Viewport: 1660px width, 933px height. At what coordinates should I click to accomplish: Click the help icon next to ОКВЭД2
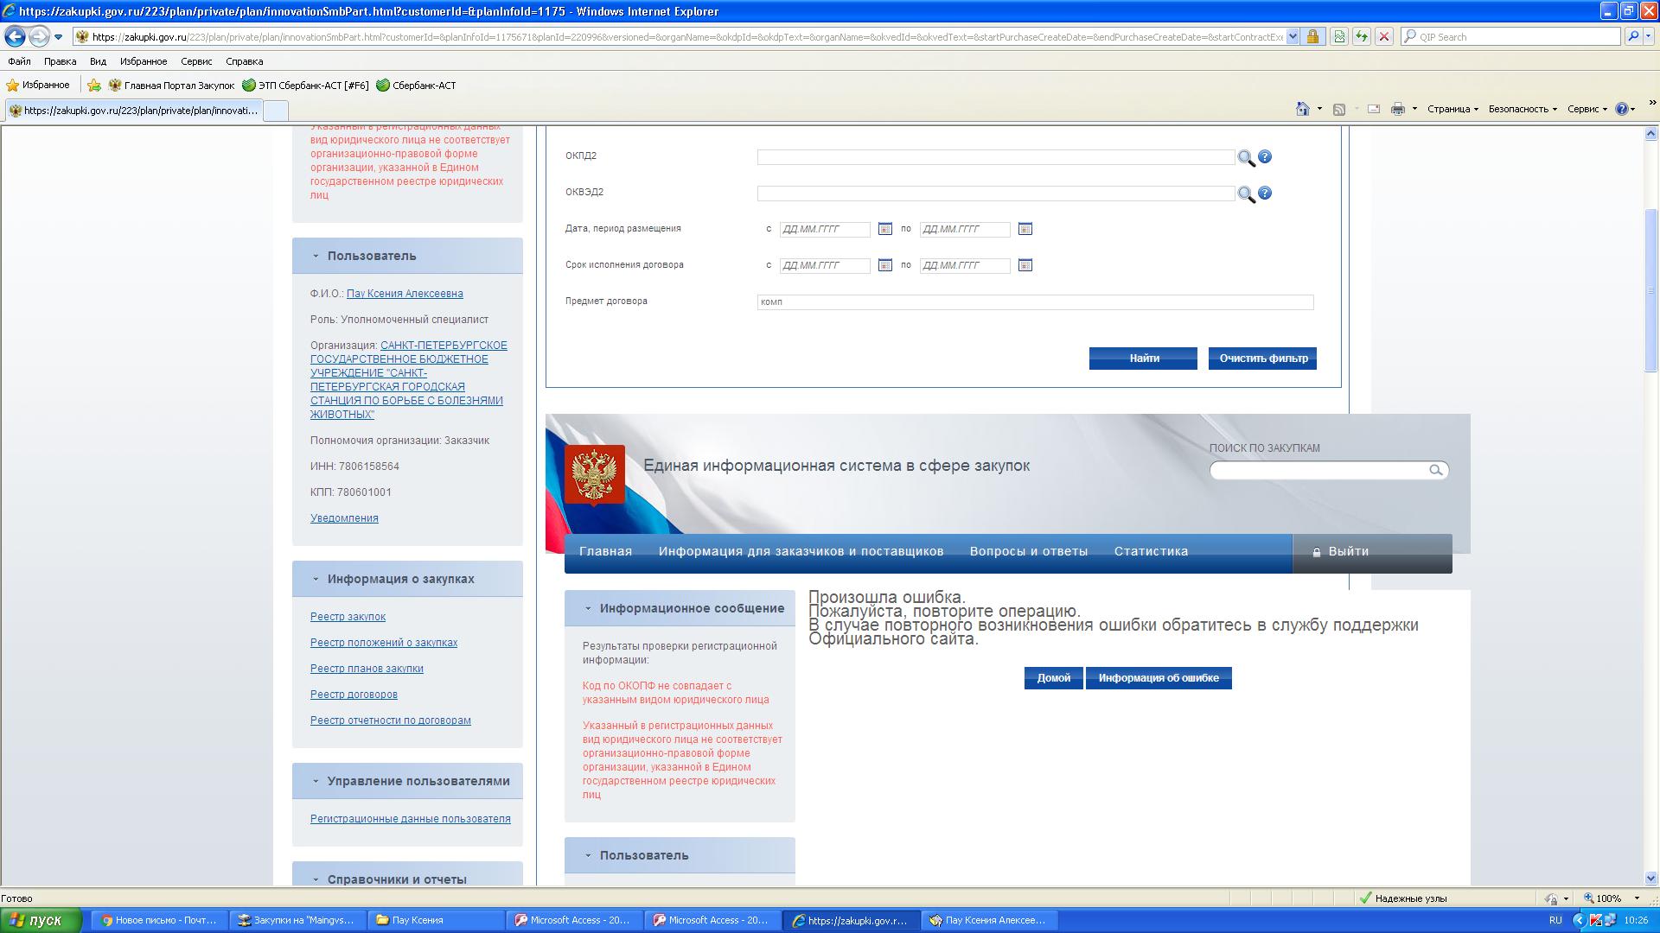[x=1265, y=194]
